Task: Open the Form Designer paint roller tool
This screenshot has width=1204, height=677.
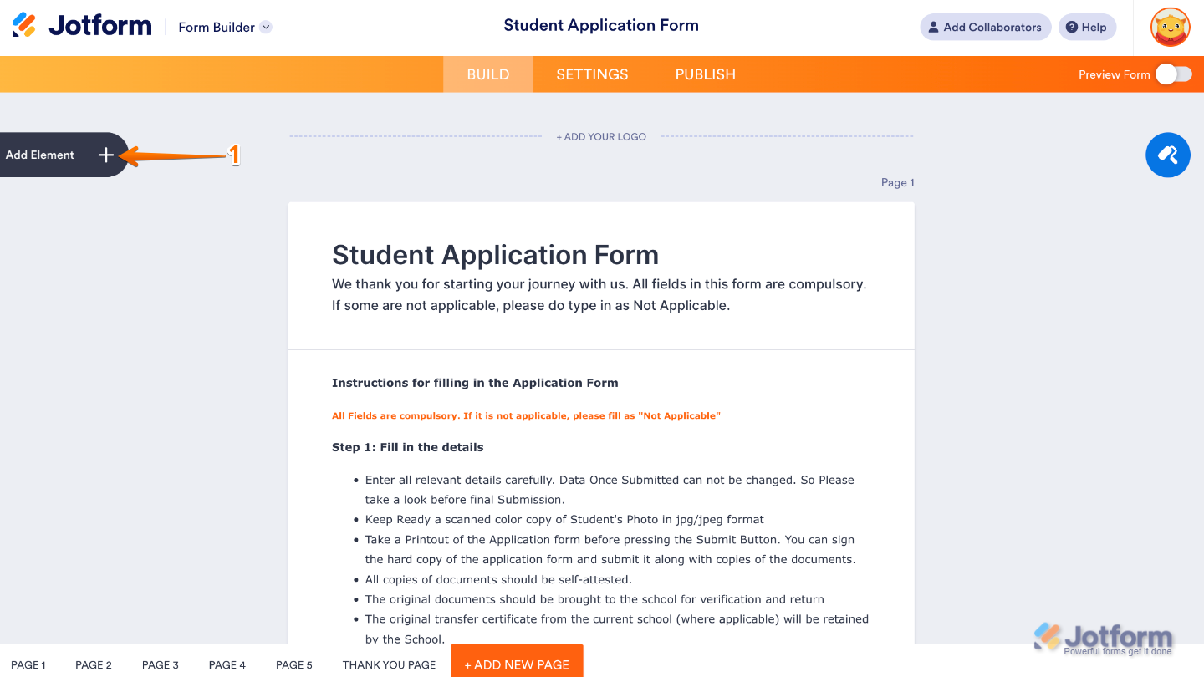Action: 1167,155
